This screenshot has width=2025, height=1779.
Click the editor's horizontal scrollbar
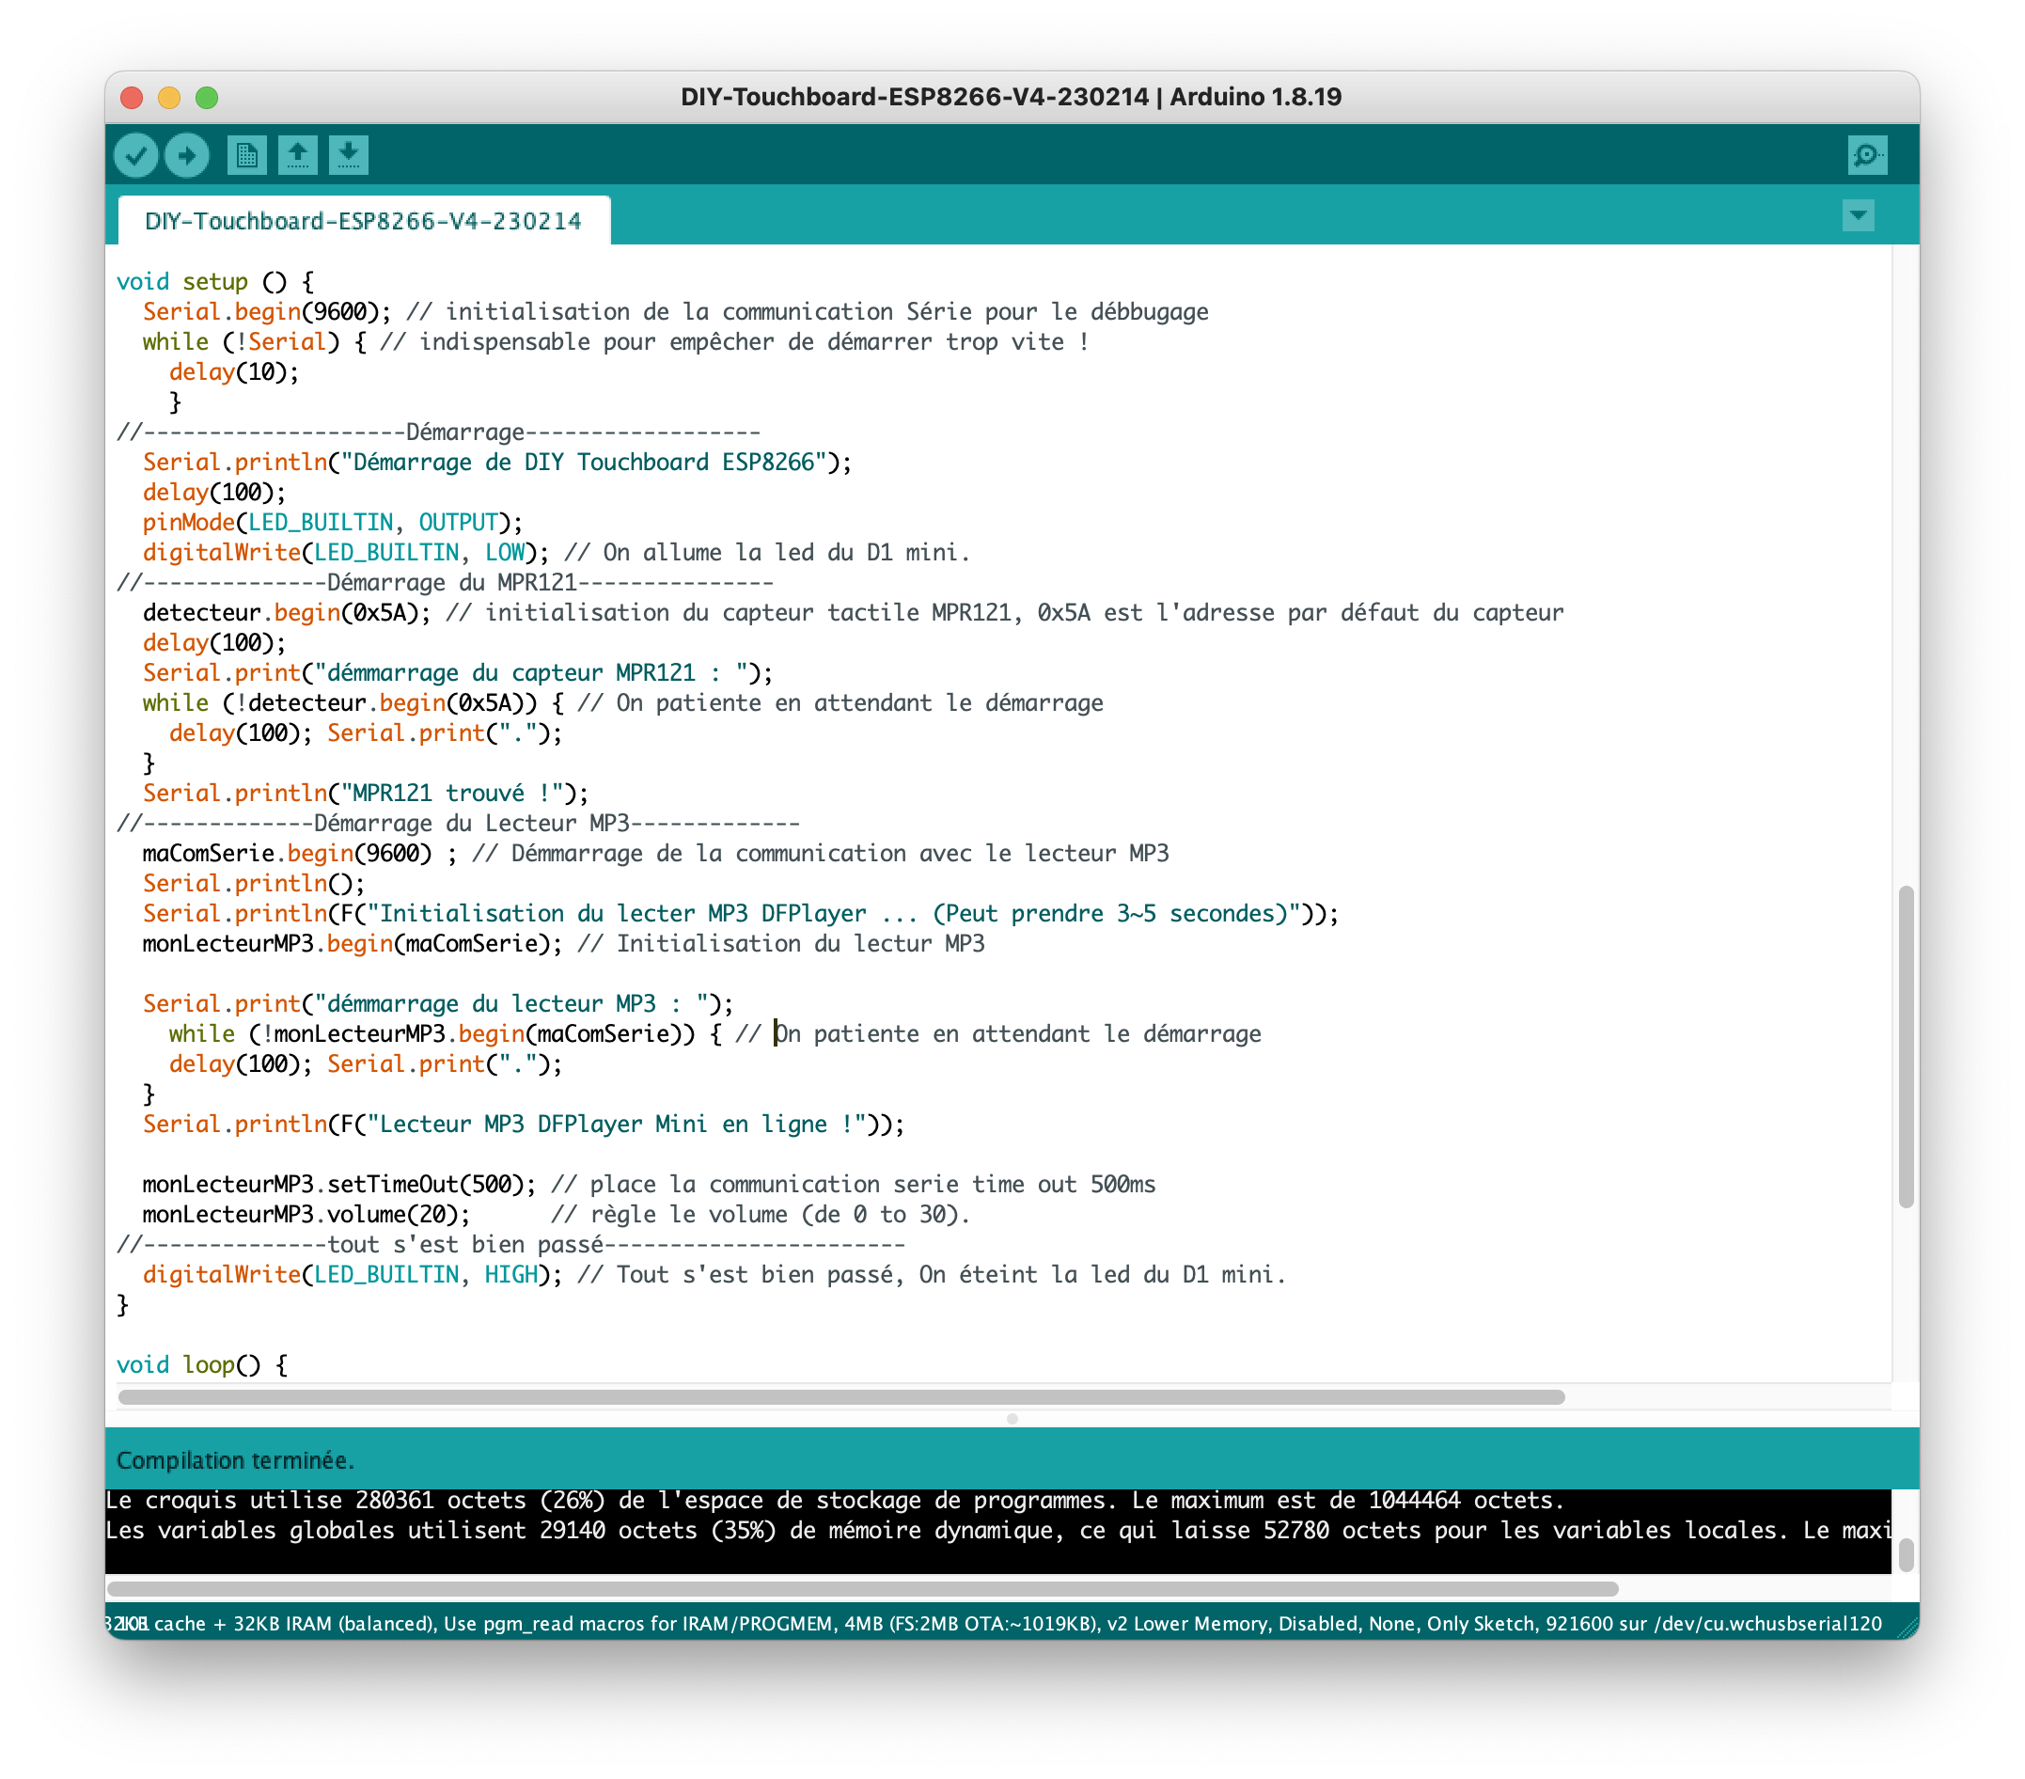click(840, 1397)
